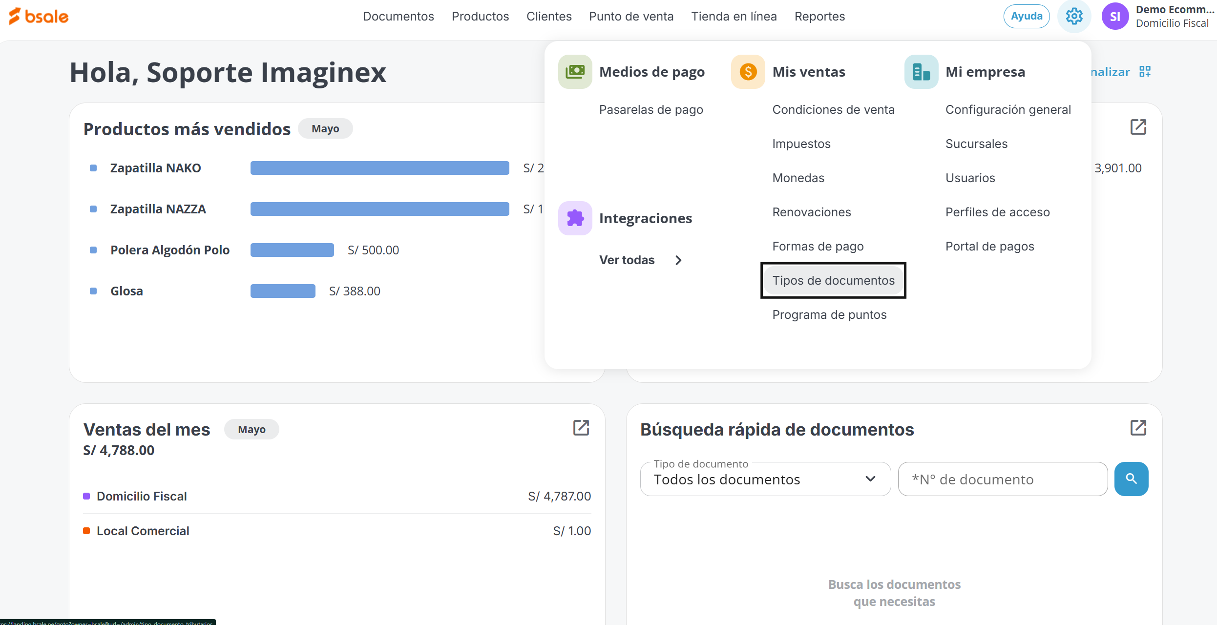
Task: Select Tipos de documentos option
Action: point(833,280)
